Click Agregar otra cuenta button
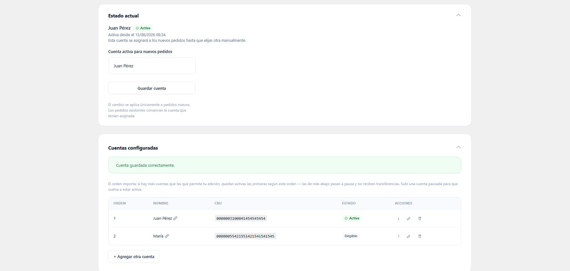 134,257
